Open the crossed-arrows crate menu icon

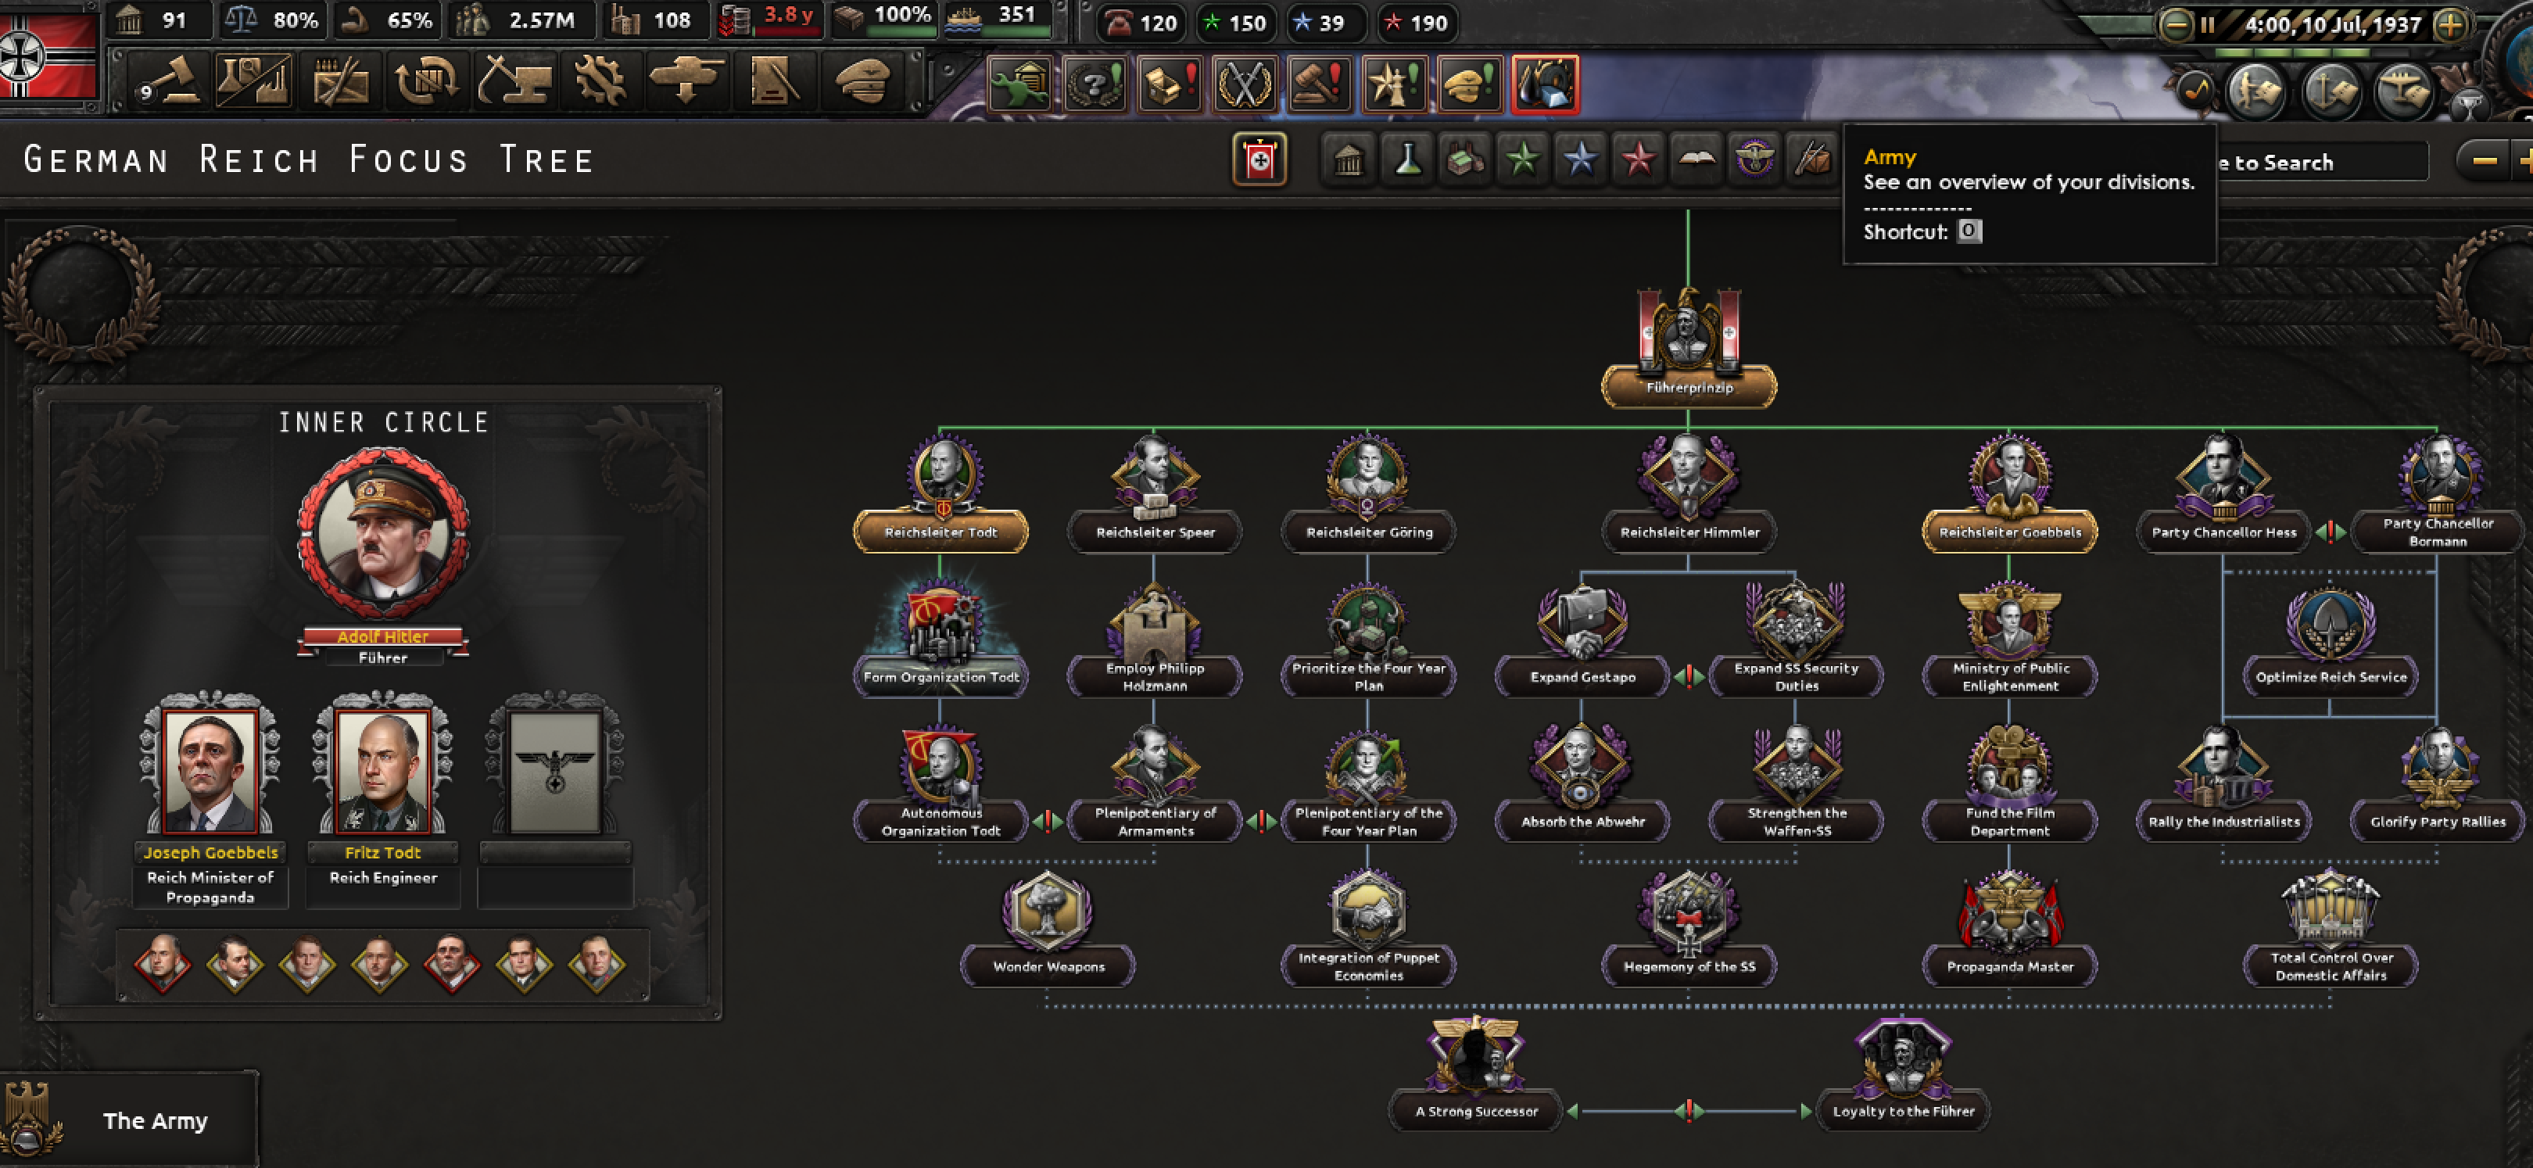[340, 81]
